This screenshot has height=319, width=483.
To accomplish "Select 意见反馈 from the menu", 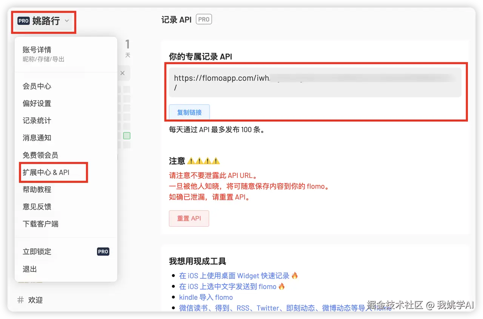I will 37,207.
